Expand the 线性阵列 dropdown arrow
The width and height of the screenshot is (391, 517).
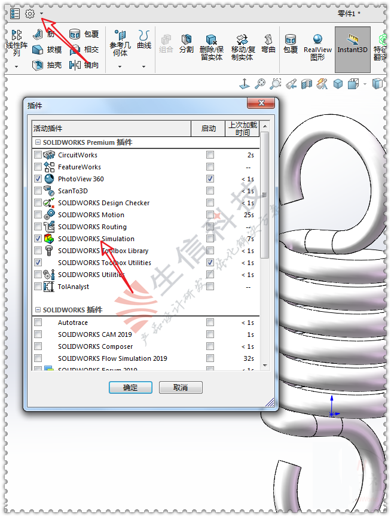click(17, 66)
